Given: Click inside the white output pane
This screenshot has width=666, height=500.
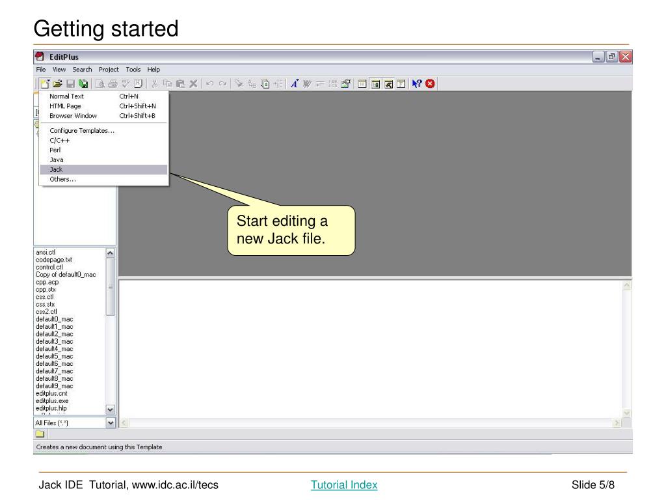Looking at the screenshot, I should [x=370, y=349].
